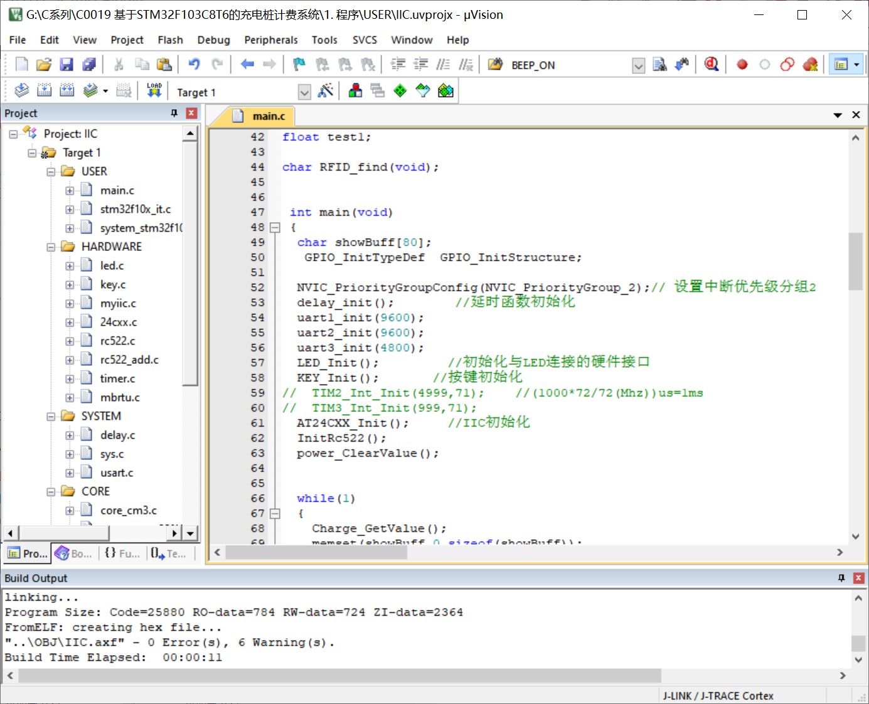Image resolution: width=869 pixels, height=704 pixels.
Task: Navigate backwards with blue arrow
Action: 247,64
